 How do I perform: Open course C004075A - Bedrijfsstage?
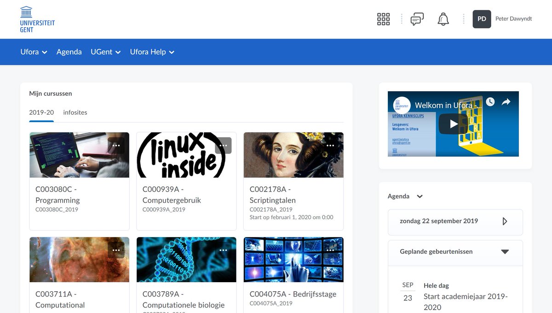pyautogui.click(x=293, y=294)
